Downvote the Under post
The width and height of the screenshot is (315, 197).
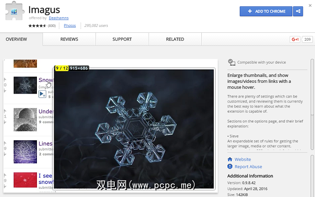click(5, 122)
